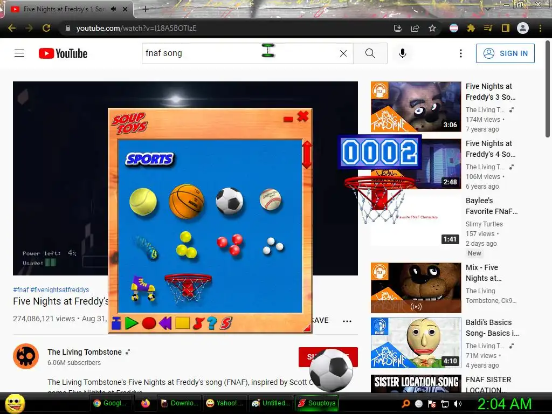
Task: Reload the YouTube page
Action: coord(46,28)
